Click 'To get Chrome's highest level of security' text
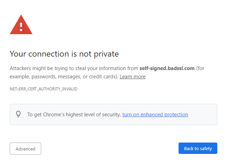The height and width of the screenshot is (166, 227). pos(74,115)
